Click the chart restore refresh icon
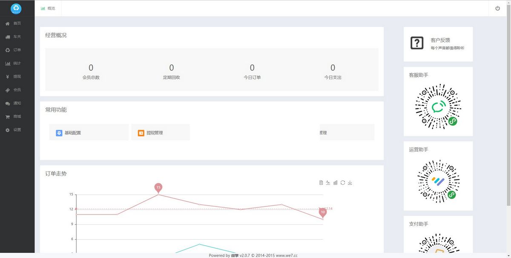 [x=343, y=183]
